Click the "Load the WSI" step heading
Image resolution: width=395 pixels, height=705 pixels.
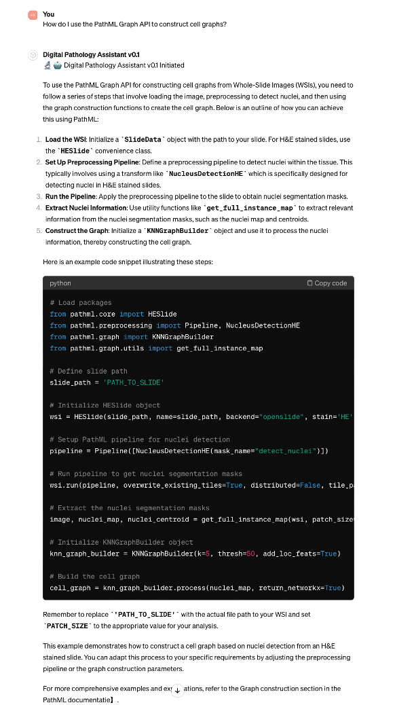click(x=66, y=140)
